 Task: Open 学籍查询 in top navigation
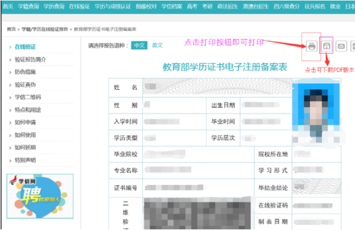click(x=28, y=6)
